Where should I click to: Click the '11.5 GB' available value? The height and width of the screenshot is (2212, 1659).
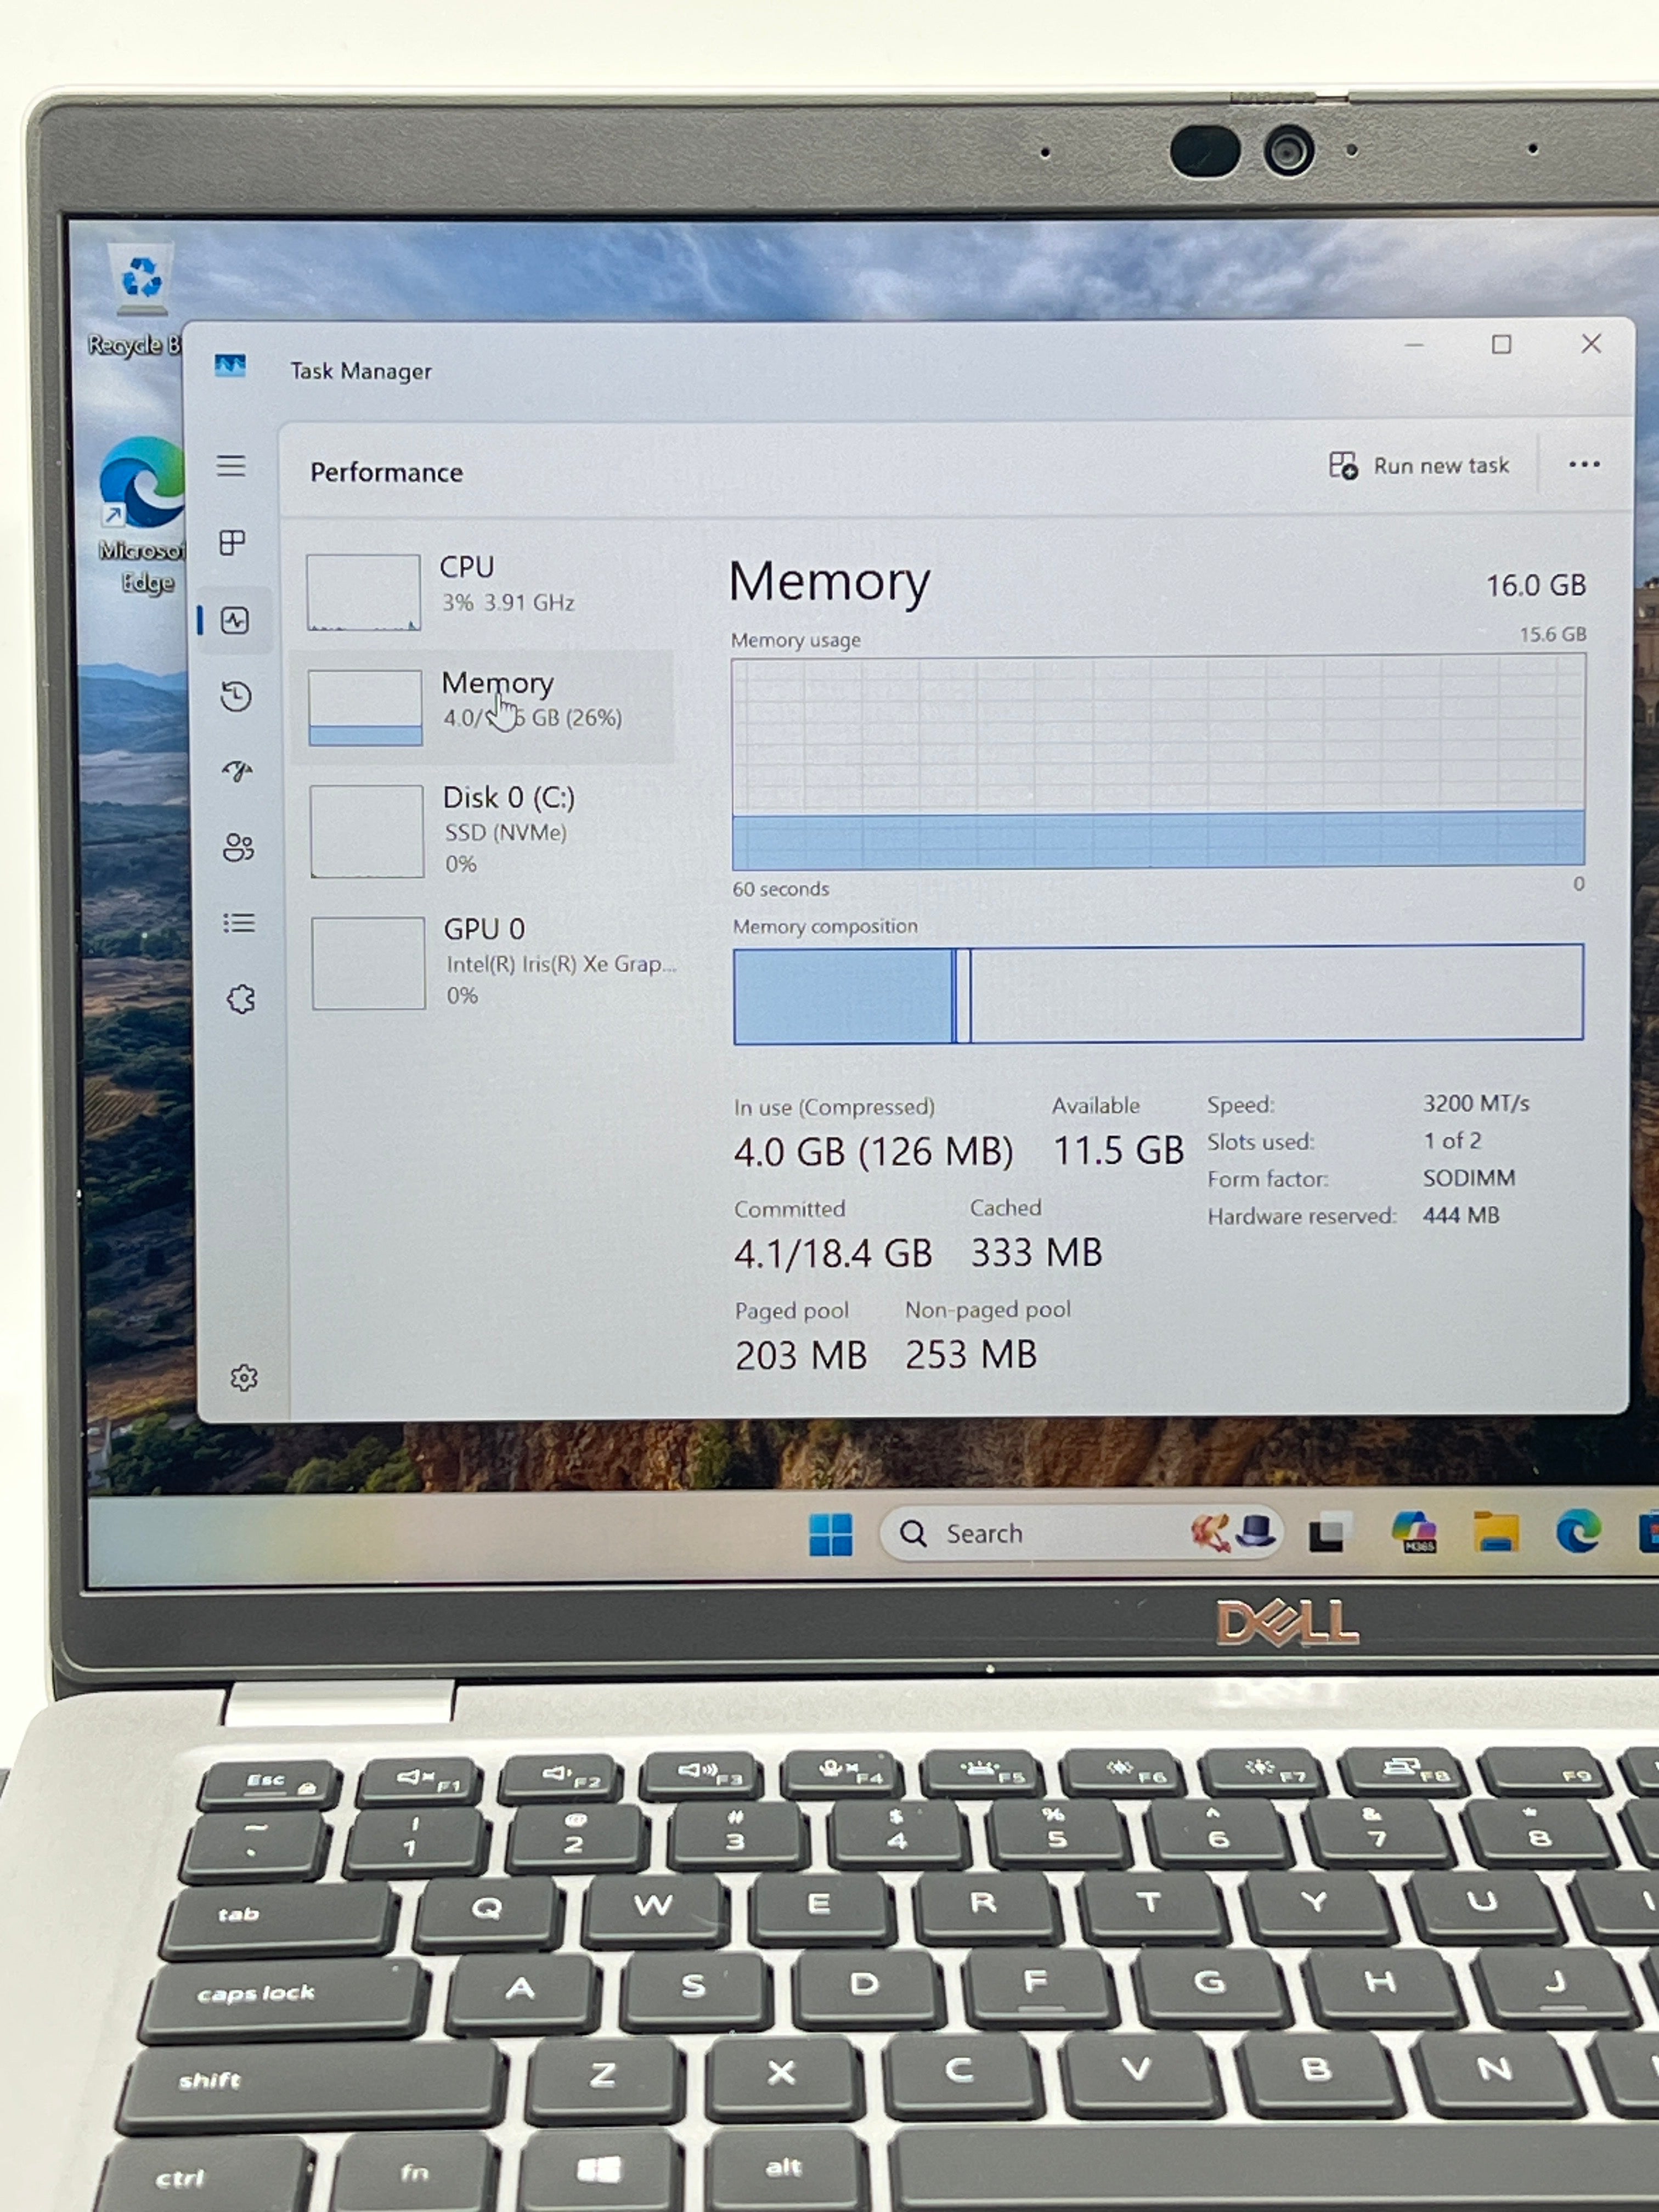(1118, 1151)
